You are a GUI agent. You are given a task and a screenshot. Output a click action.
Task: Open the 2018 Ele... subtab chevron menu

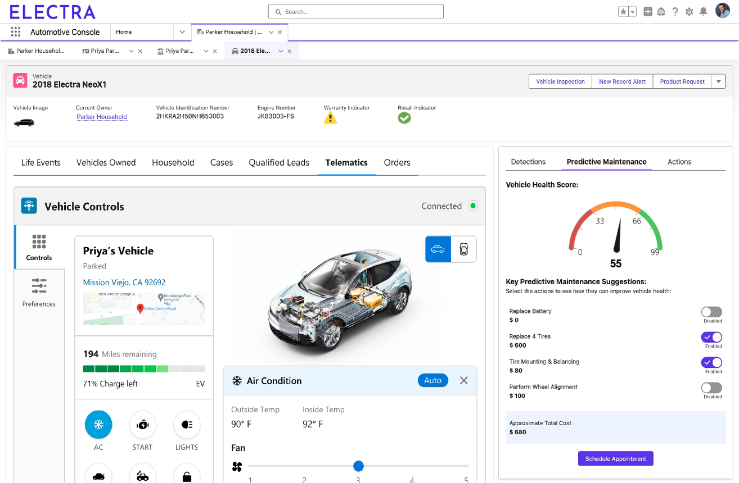280,51
